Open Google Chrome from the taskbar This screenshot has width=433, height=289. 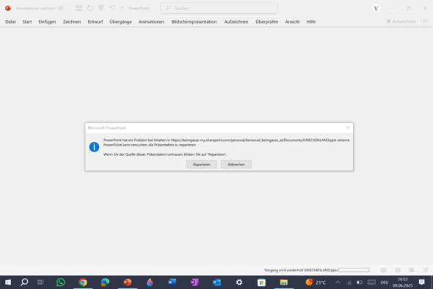83,282
